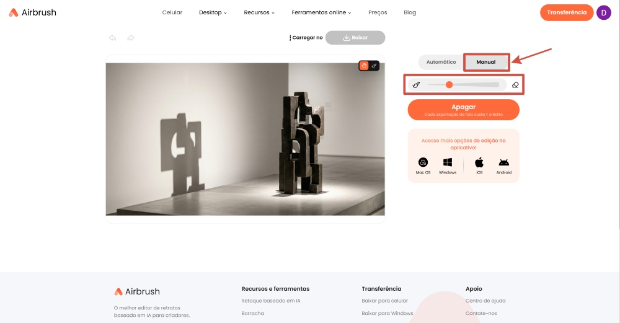This screenshot has width=620, height=323.
Task: Open the Celular page
Action: tap(172, 12)
